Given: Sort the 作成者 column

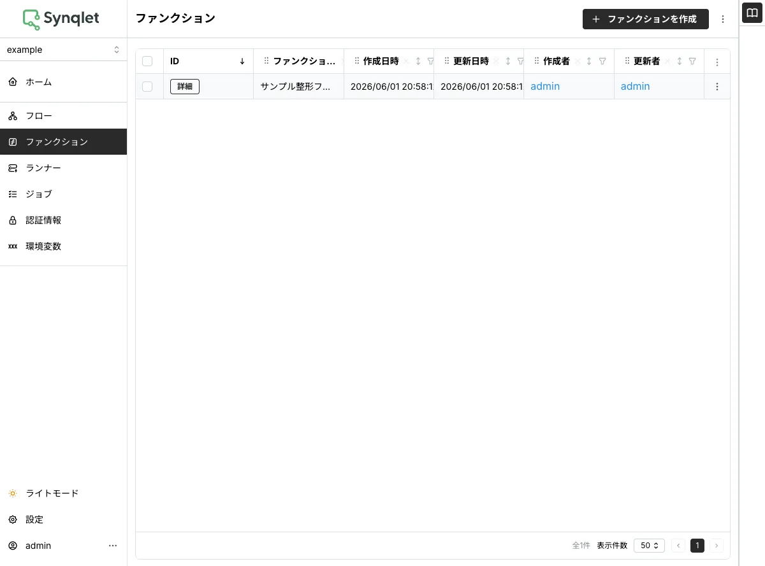Looking at the screenshot, I should click(x=589, y=62).
